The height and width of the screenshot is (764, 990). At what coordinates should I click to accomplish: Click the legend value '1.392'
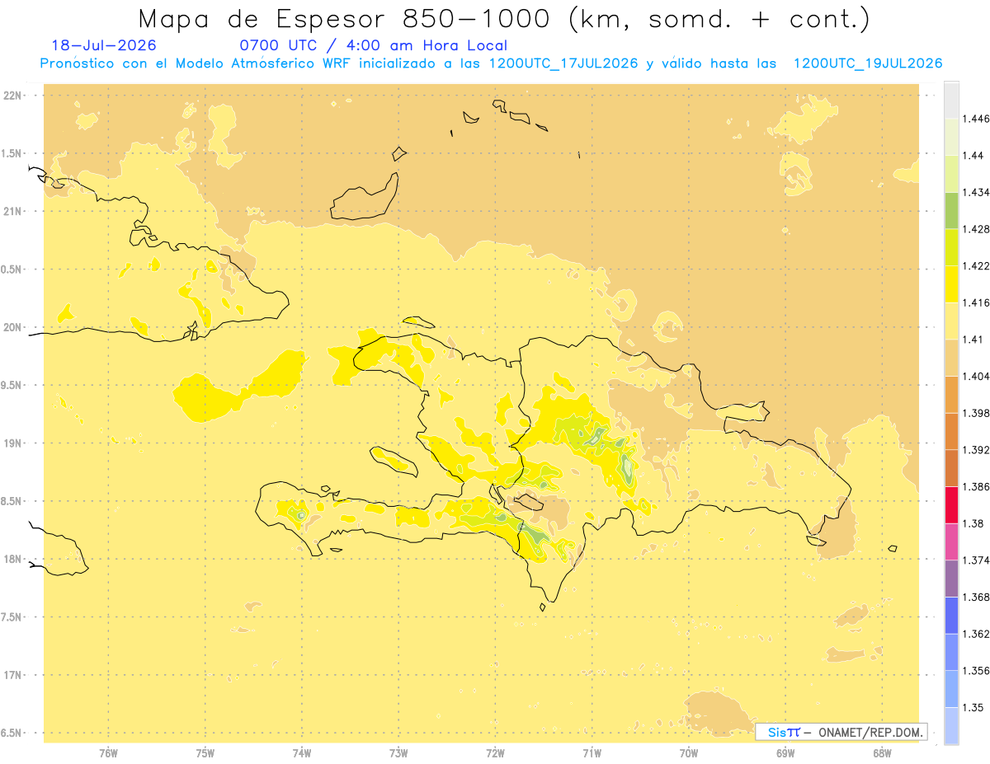pos(976,450)
